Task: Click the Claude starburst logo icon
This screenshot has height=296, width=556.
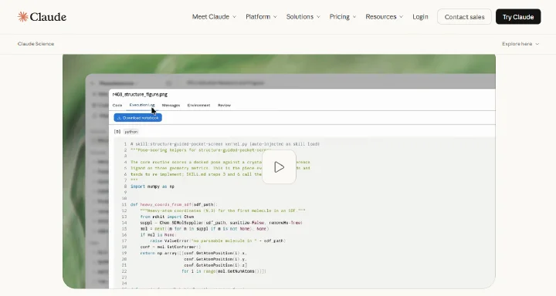Action: (22, 17)
